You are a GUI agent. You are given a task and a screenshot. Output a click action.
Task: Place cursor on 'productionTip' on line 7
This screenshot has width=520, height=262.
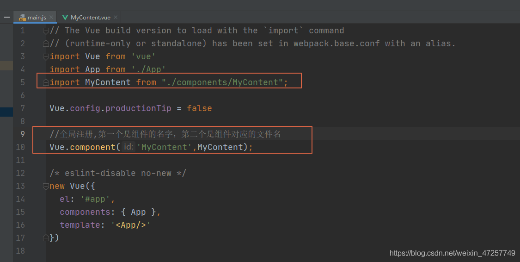(x=138, y=108)
